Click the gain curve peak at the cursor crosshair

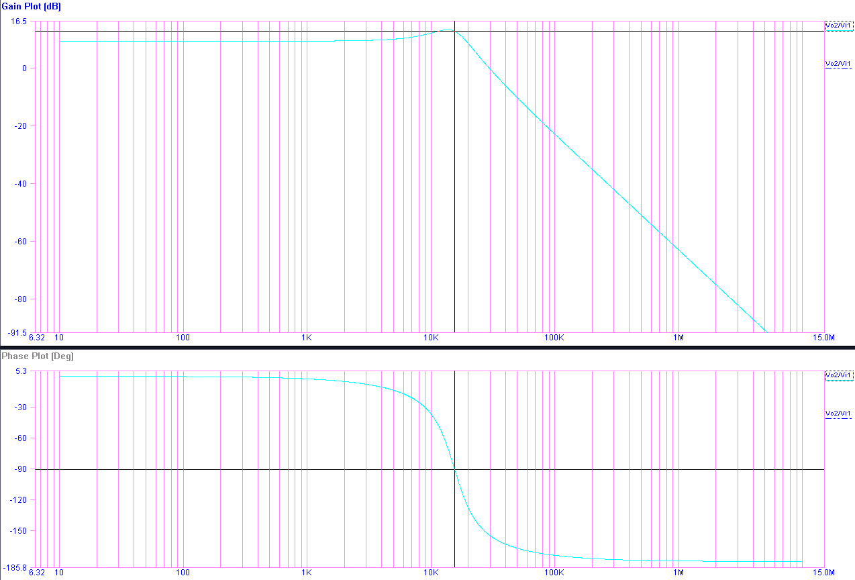455,31
